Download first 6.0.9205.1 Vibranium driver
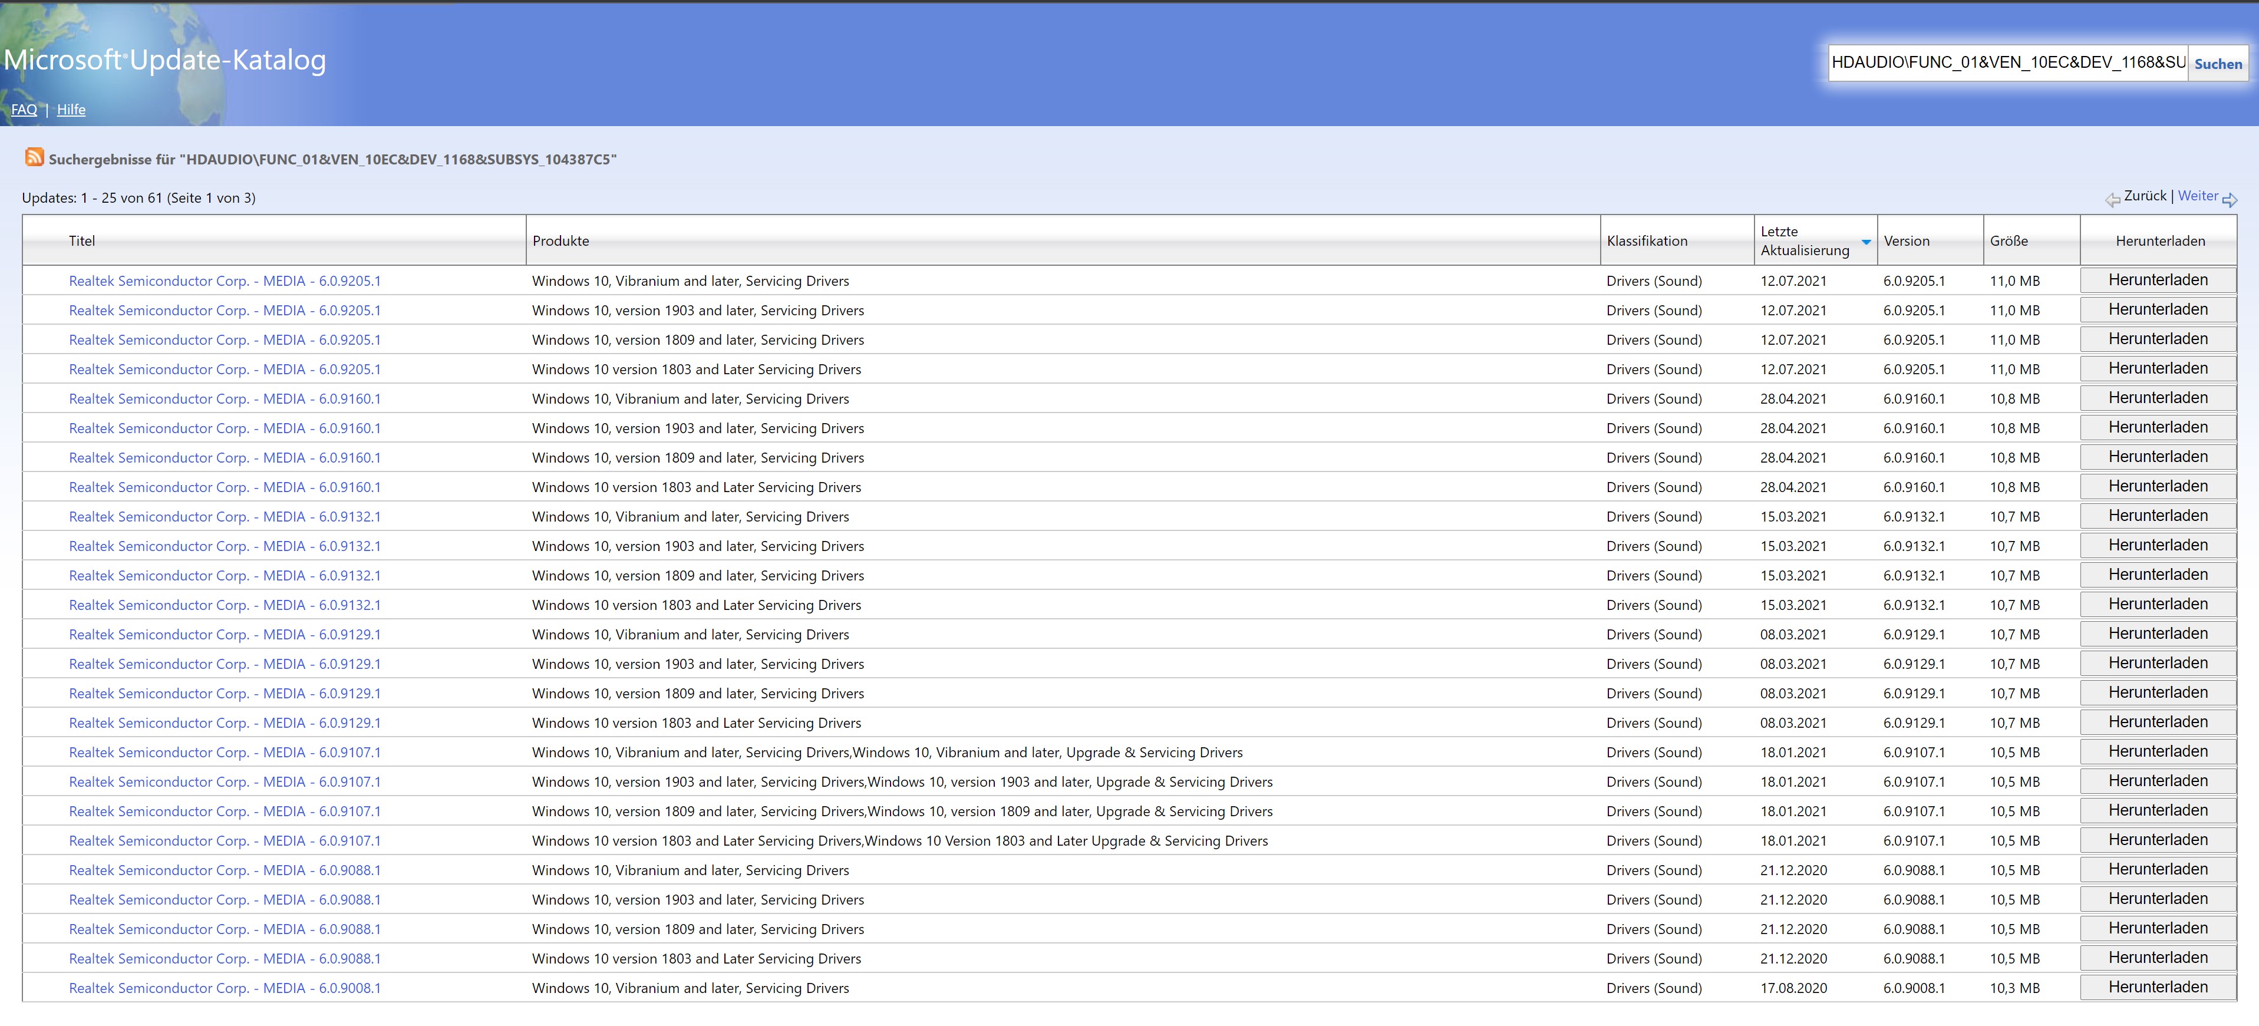2259x1026 pixels. 2157,281
